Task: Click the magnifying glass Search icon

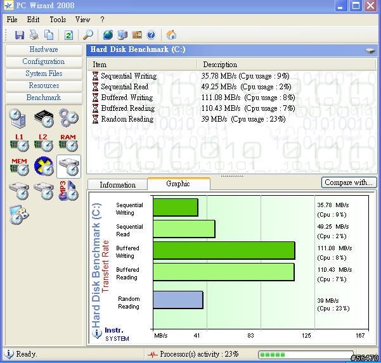Action: click(88, 35)
